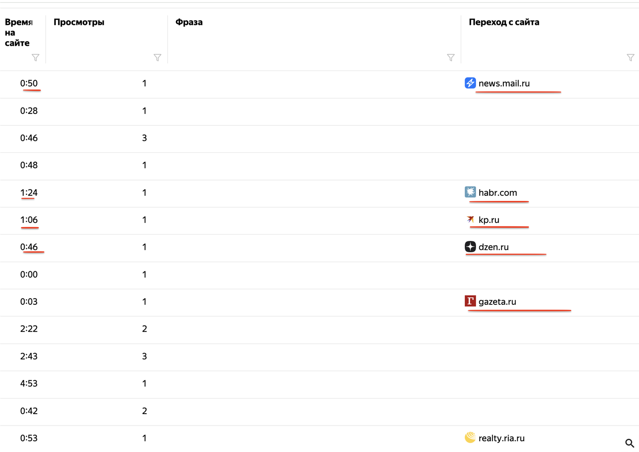Select the row with time 4:53
This screenshot has height=452, width=639.
click(319, 384)
